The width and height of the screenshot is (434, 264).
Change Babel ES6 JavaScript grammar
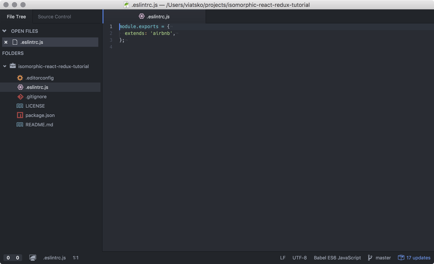337,258
